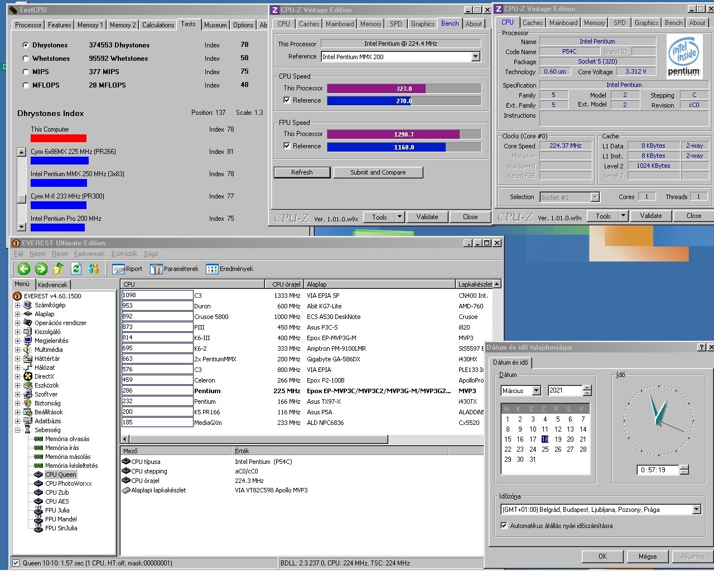Select the Biztonság shield icon in tree
Image resolution: width=714 pixels, height=571 pixels.
pos(28,403)
